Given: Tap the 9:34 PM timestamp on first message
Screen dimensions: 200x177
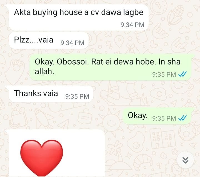Looking at the screenshot, I should (x=132, y=25).
